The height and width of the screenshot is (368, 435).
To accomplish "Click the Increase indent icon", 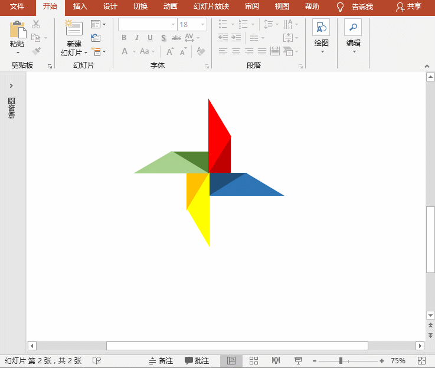I will coord(236,38).
